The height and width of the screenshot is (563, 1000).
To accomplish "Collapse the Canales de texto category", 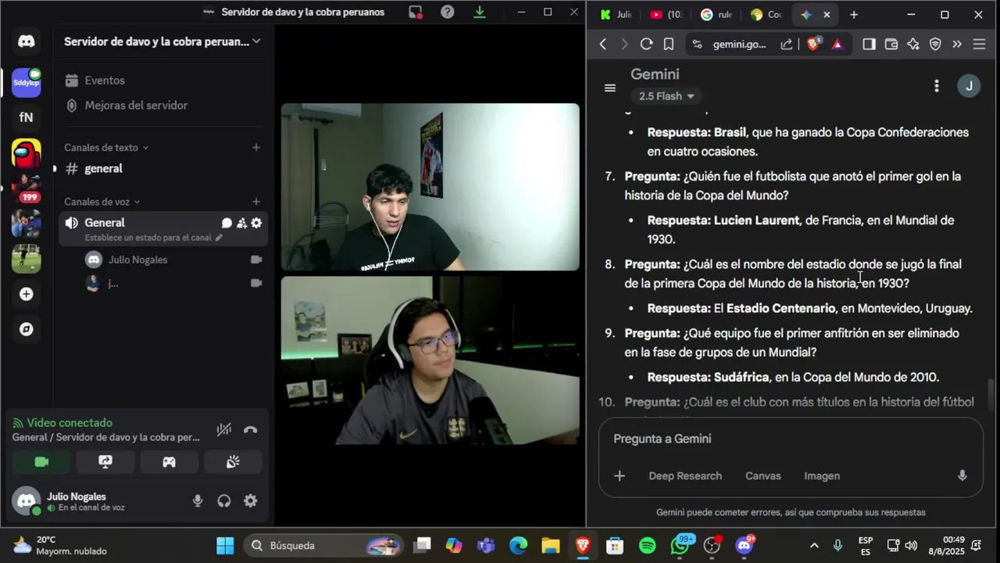I will pyautogui.click(x=106, y=148).
